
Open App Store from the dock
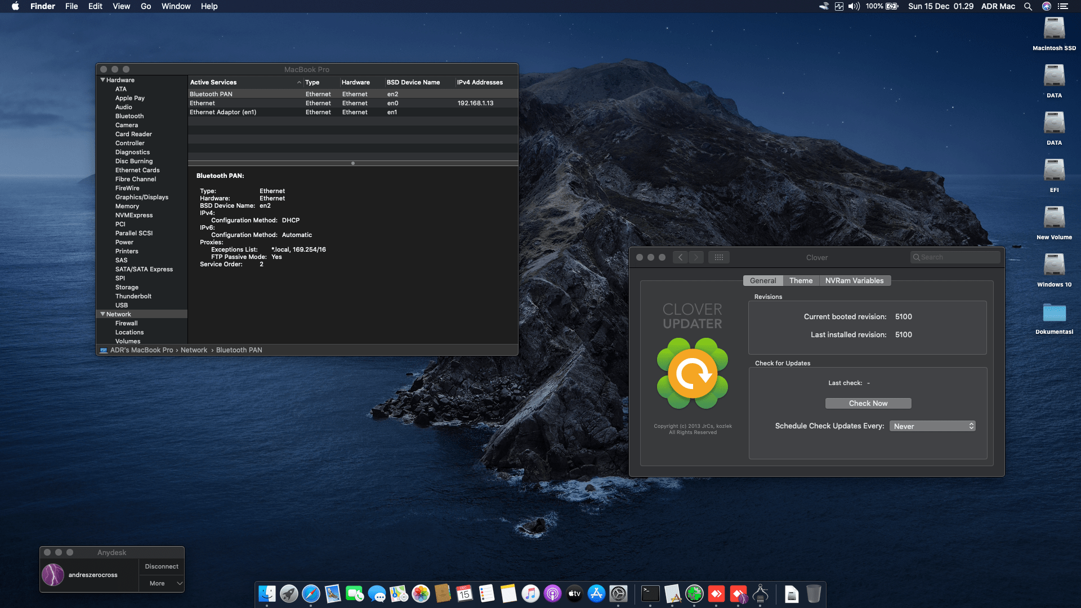(596, 593)
